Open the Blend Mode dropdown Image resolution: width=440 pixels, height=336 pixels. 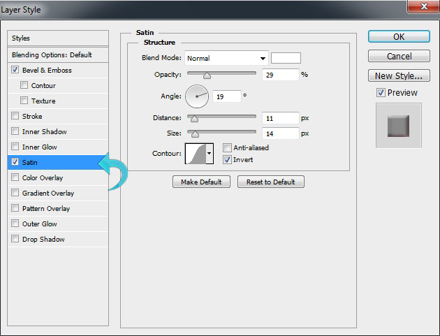click(x=226, y=58)
